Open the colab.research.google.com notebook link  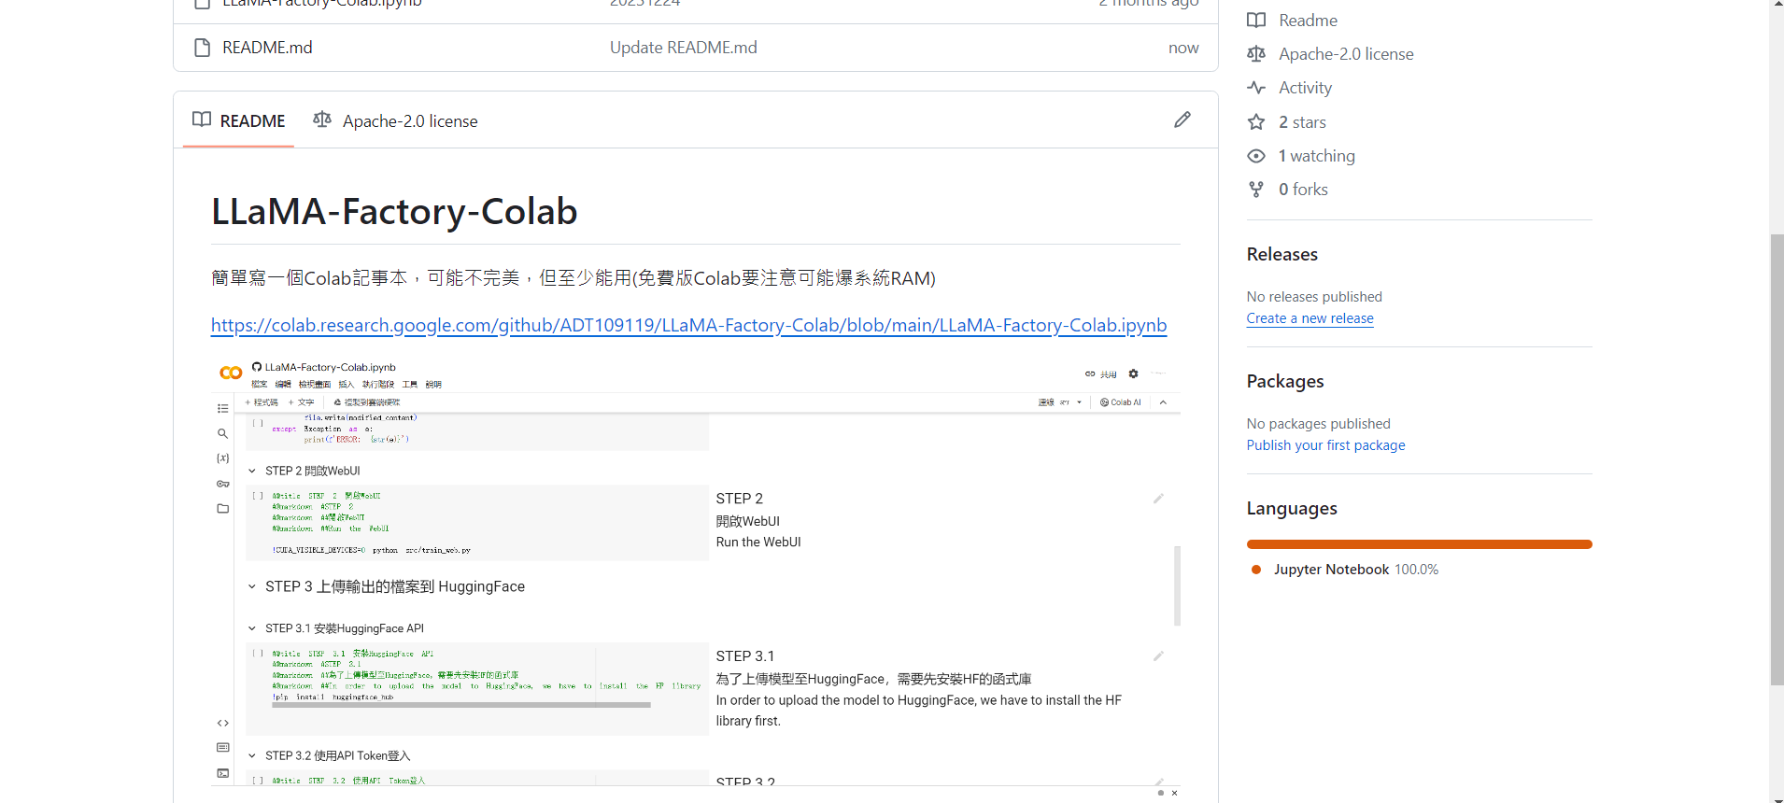click(688, 325)
